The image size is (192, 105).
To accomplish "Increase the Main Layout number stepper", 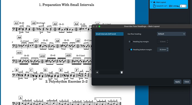I will coord(186,5).
